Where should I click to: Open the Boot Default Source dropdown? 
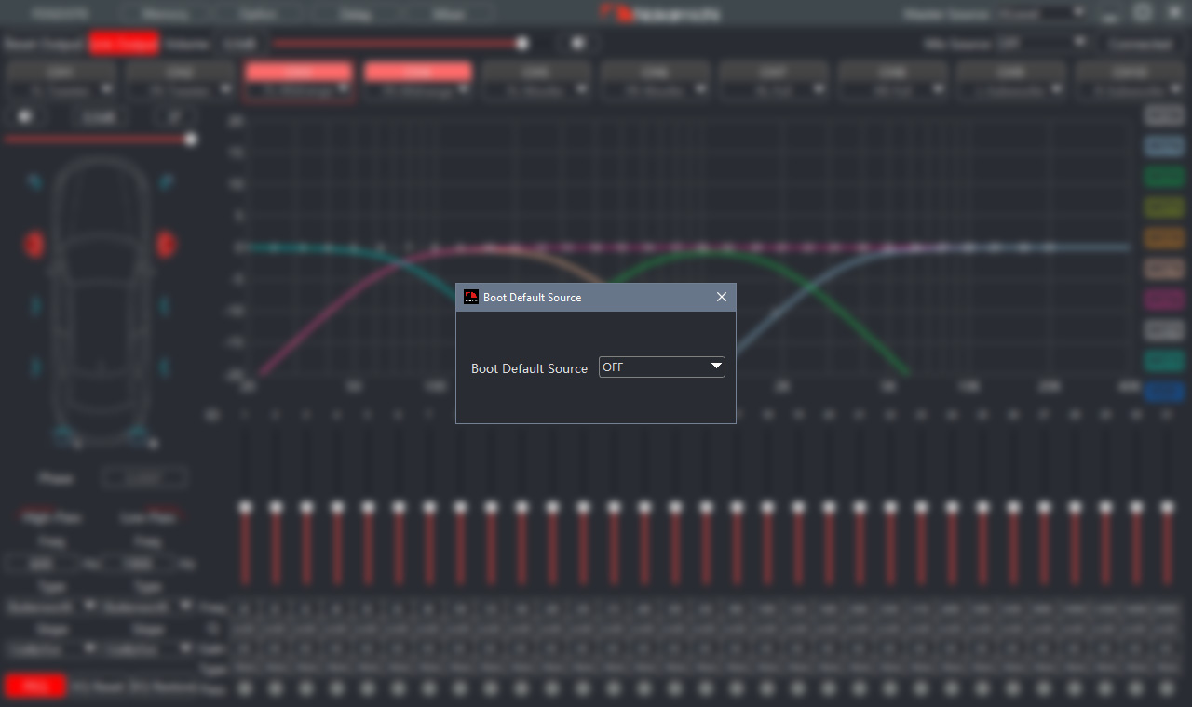pyautogui.click(x=661, y=367)
